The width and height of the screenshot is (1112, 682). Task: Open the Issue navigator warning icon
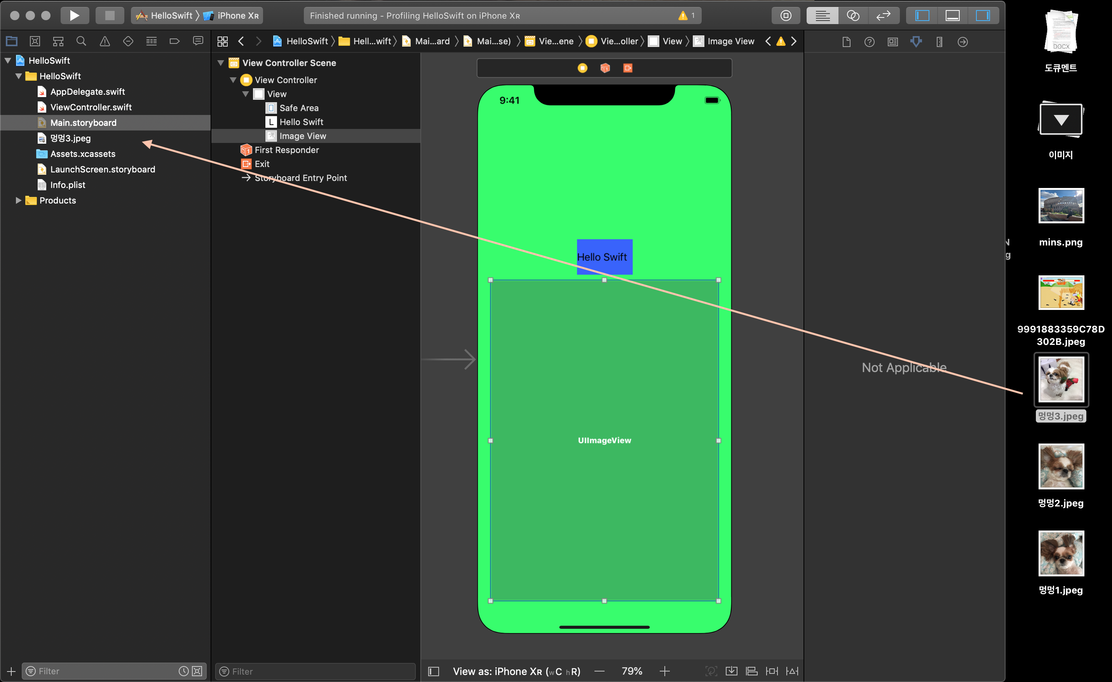(105, 42)
